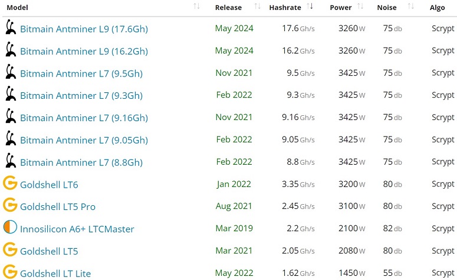Sort by Power column header
This screenshot has height=280, width=457.
tap(361, 7)
